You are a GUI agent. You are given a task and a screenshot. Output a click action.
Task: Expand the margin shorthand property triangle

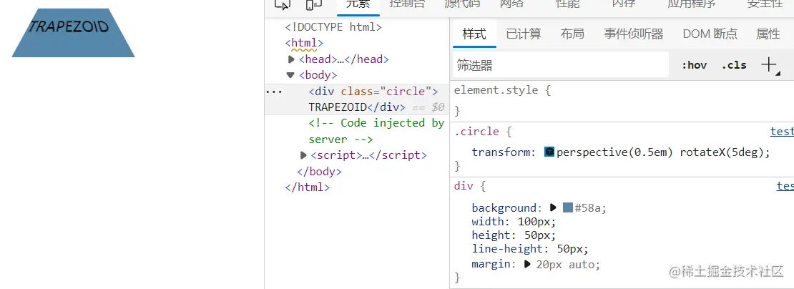527,264
